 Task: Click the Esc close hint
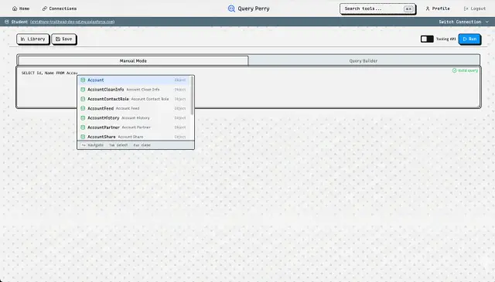tap(142, 145)
